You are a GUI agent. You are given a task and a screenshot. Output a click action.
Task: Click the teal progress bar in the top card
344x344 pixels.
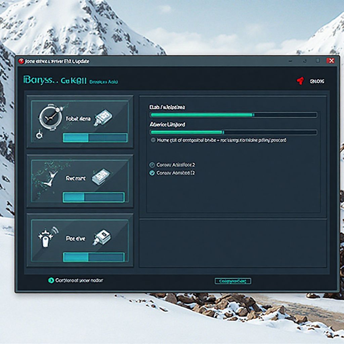point(95,137)
